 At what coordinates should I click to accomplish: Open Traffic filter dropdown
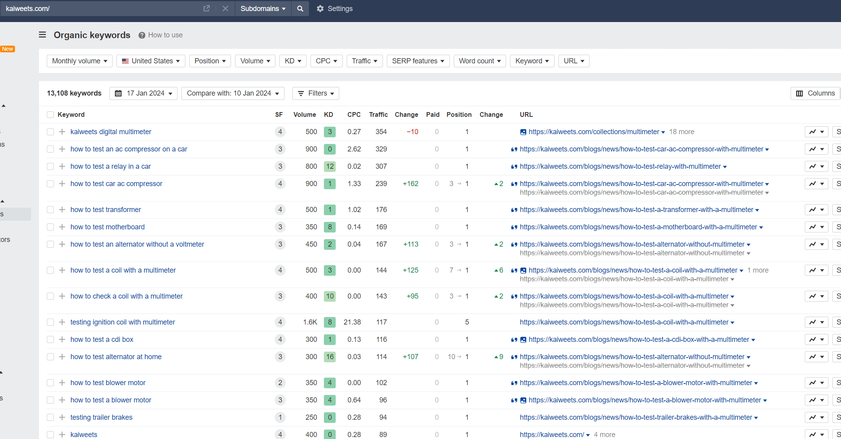pos(364,61)
